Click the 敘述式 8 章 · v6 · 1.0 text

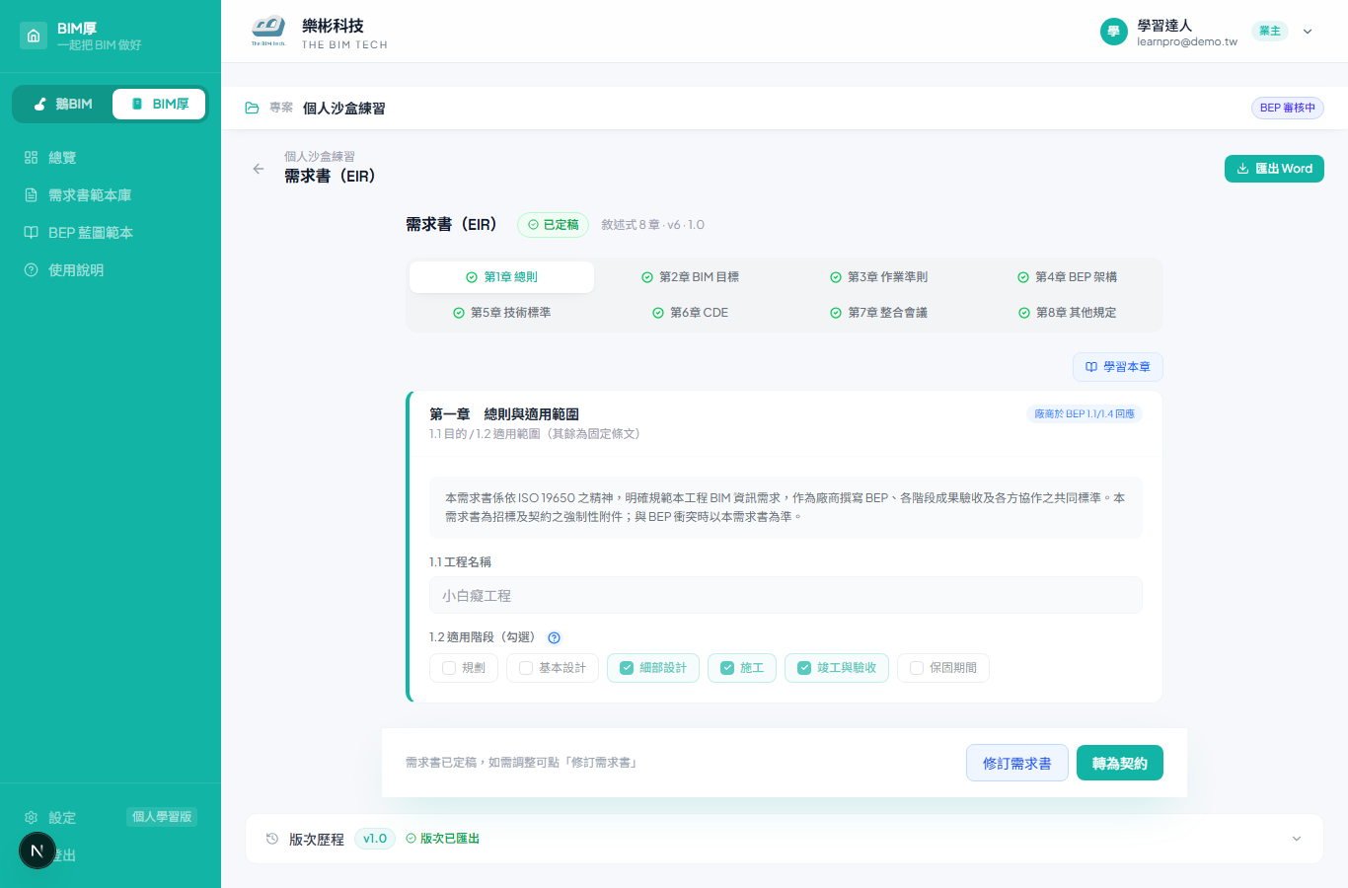[653, 225]
